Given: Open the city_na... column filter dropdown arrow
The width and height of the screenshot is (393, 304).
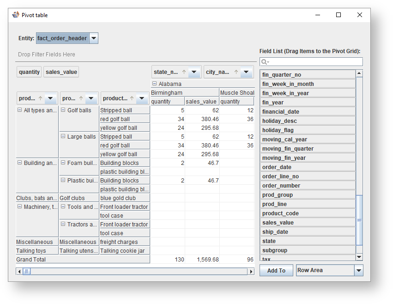Looking at the screenshot, I should pos(246,72).
